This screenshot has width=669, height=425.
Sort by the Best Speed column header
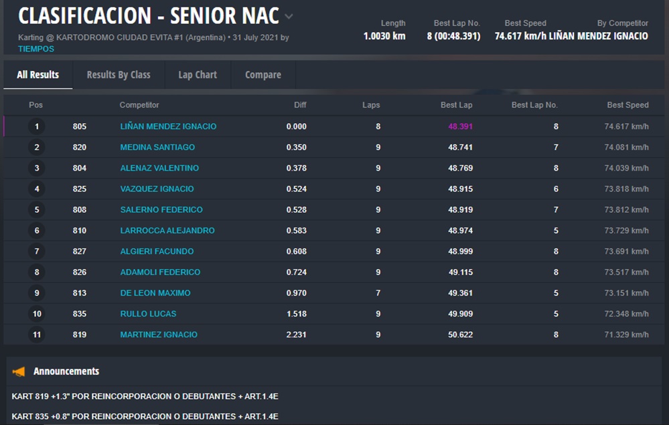[x=627, y=105]
